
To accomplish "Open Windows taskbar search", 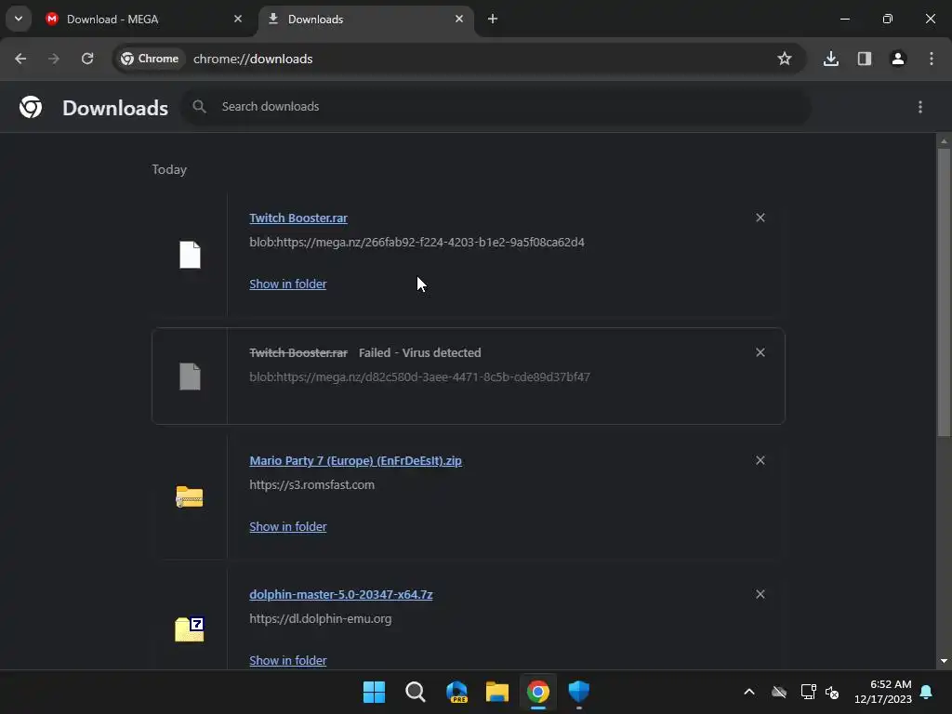I will pyautogui.click(x=416, y=692).
